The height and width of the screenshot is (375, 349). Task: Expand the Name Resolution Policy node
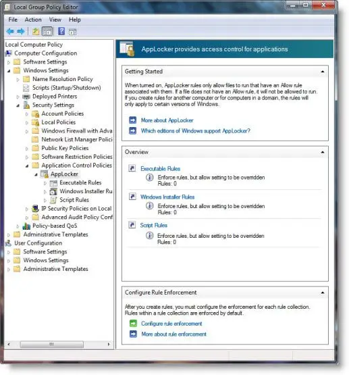18,80
